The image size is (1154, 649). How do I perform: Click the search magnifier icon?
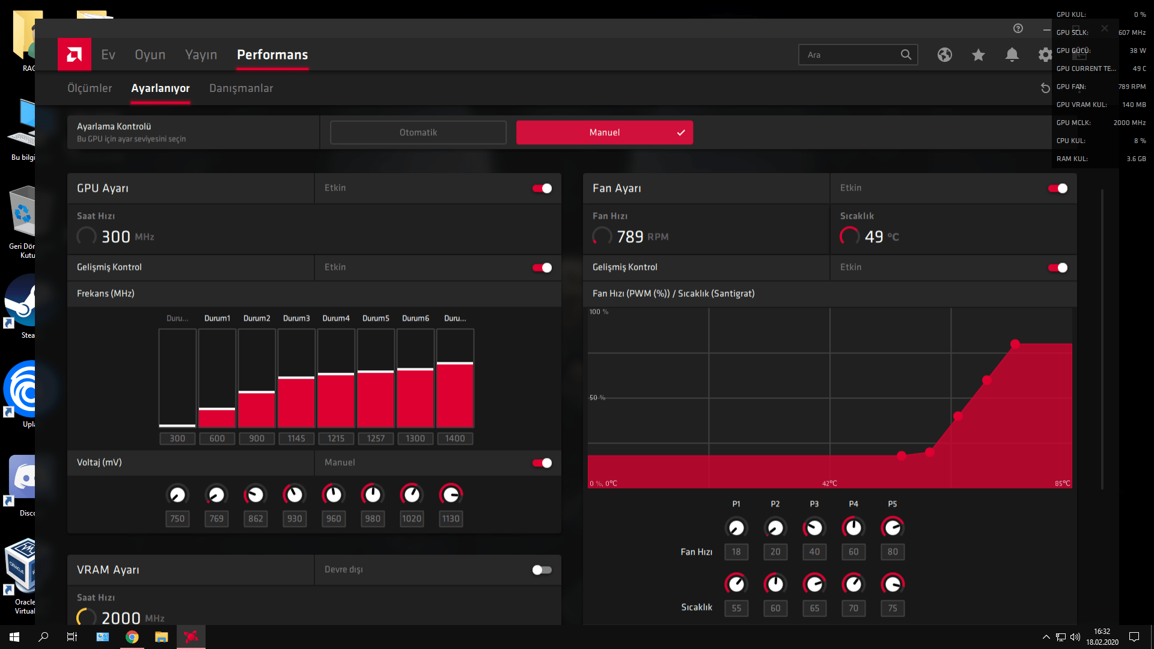[906, 55]
